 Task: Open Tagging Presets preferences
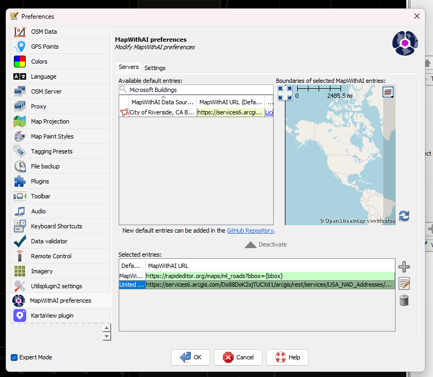[x=60, y=151]
